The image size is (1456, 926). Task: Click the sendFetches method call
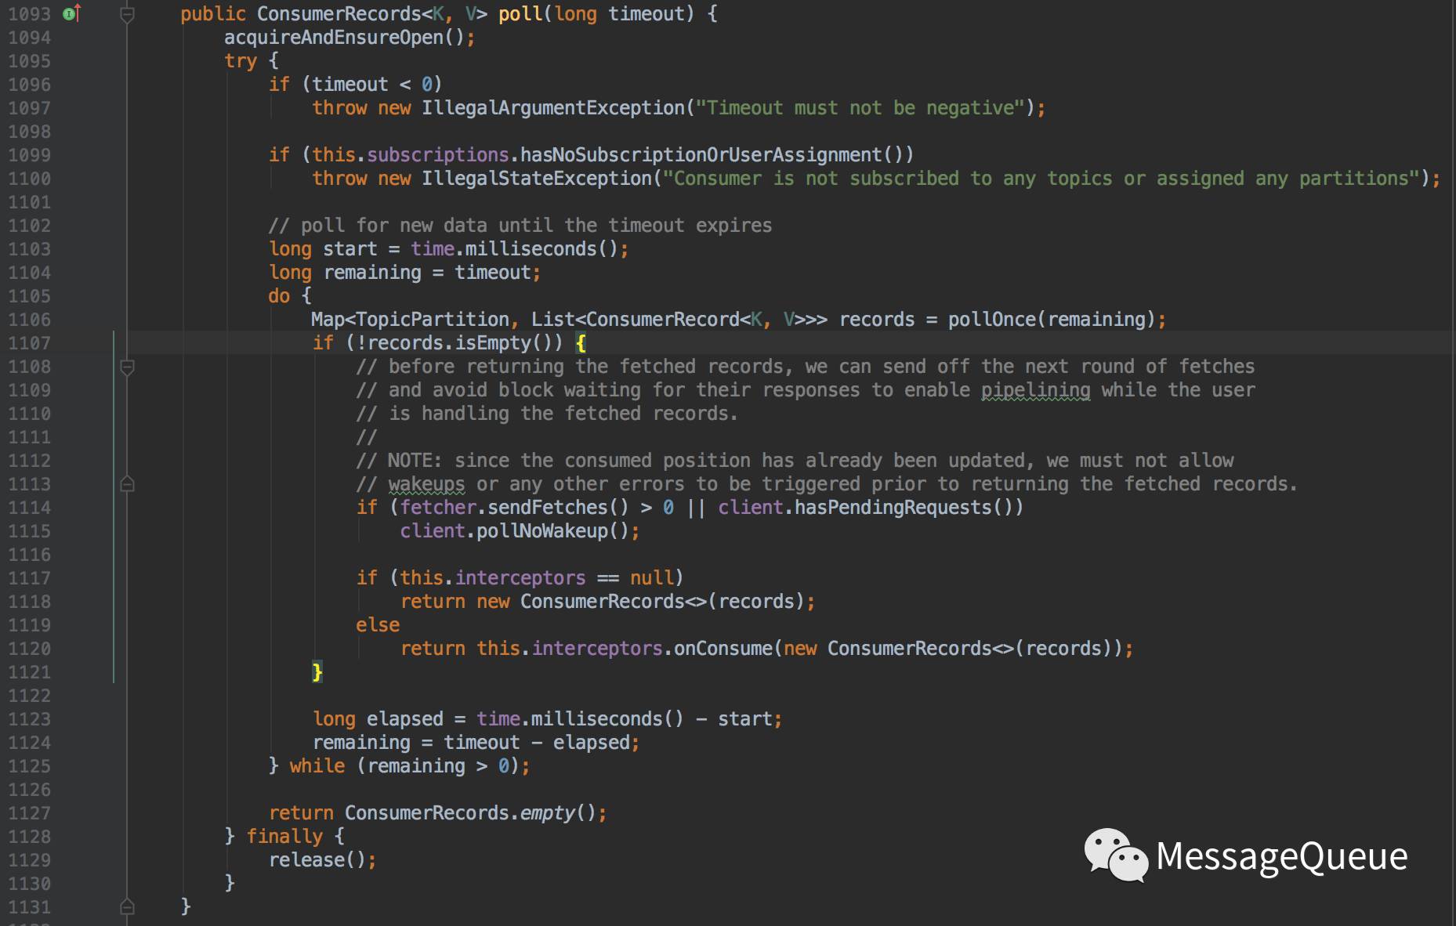(548, 508)
